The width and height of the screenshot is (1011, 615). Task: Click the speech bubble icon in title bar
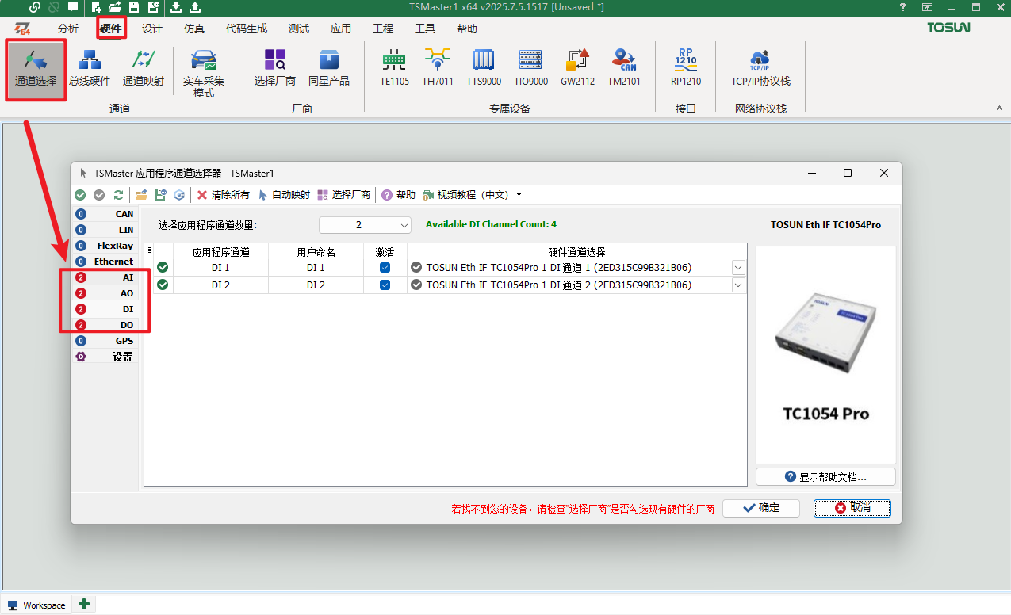(x=73, y=7)
